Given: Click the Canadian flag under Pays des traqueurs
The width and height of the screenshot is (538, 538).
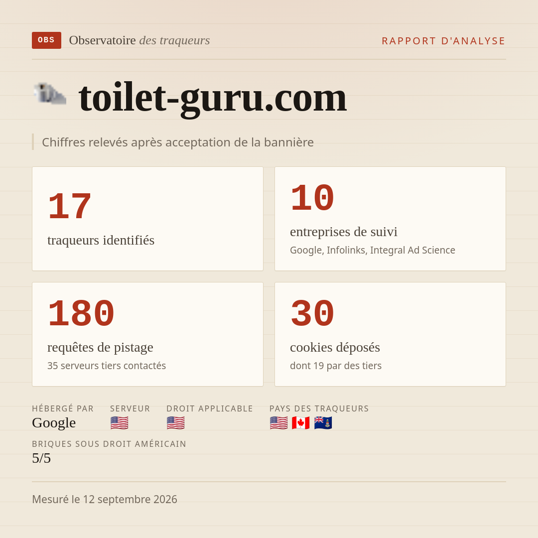Looking at the screenshot, I should coord(300,423).
